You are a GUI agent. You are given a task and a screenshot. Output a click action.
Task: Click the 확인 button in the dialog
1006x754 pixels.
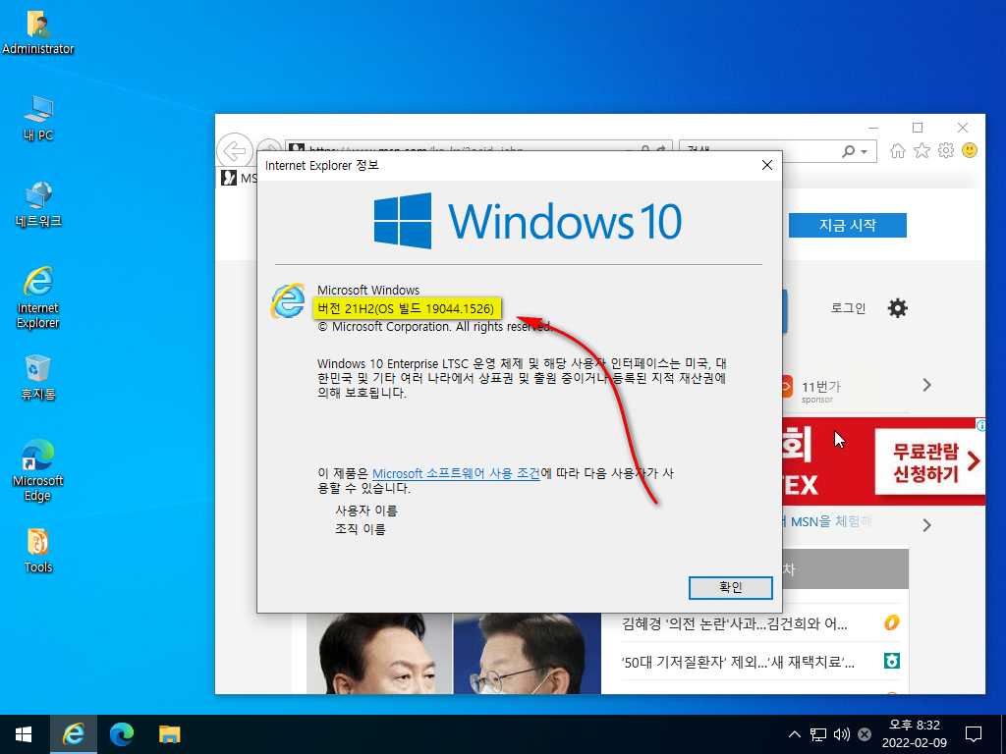(730, 587)
